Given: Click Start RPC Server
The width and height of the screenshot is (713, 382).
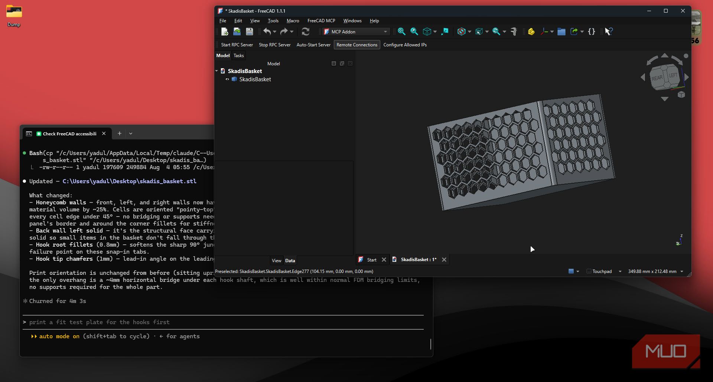Looking at the screenshot, I should tap(237, 45).
